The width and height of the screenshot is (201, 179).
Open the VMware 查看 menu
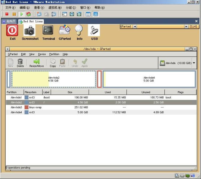click(39, 8)
